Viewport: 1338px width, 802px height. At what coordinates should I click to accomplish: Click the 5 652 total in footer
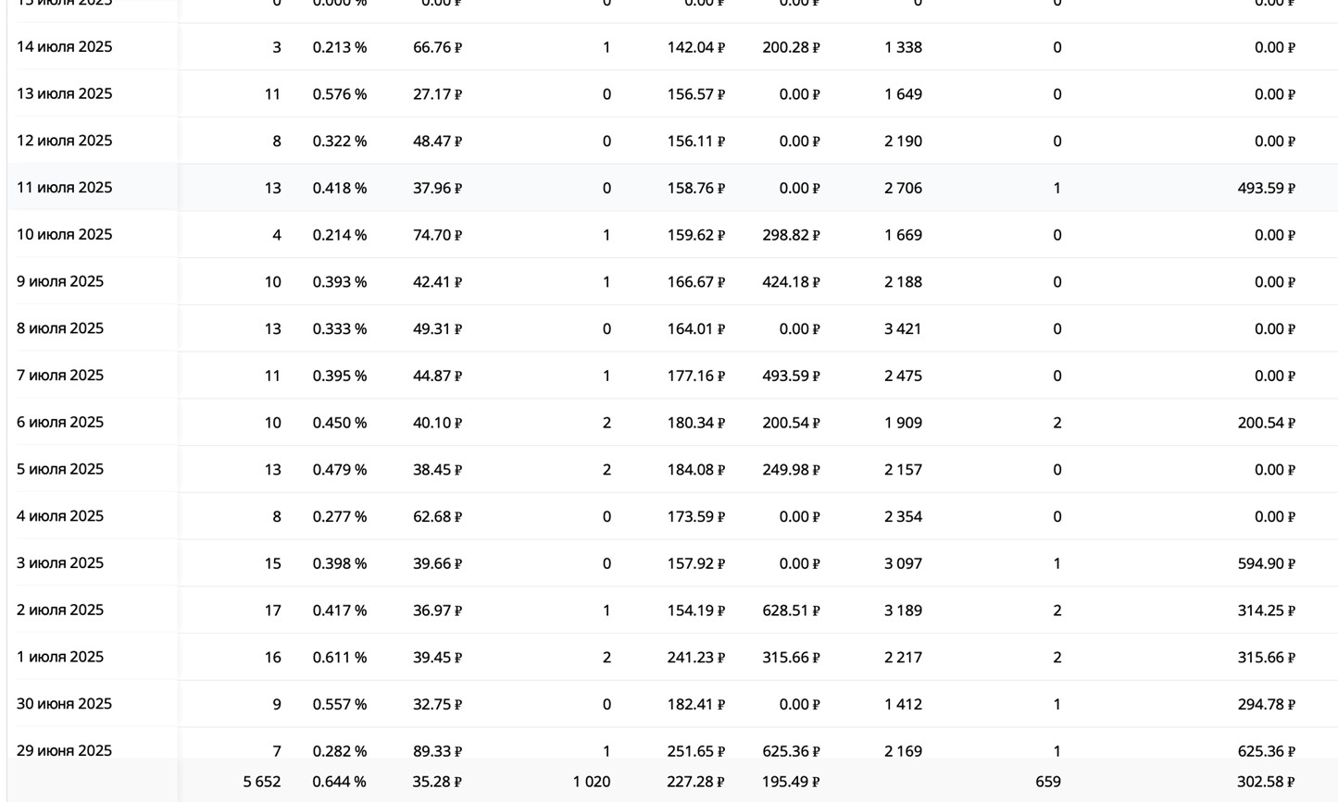[x=261, y=782]
